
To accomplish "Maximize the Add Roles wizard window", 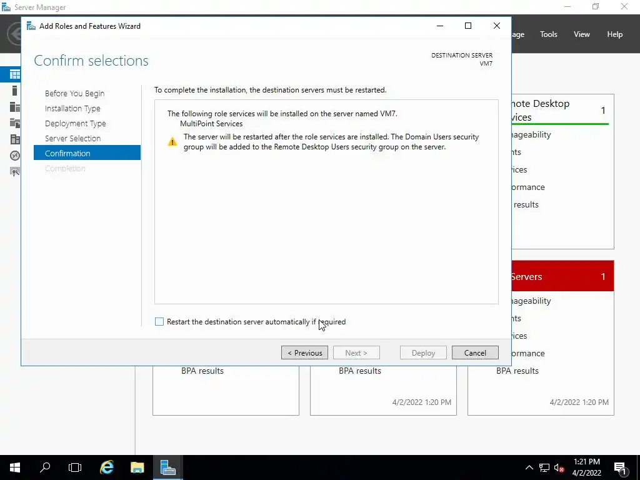I will click(468, 26).
